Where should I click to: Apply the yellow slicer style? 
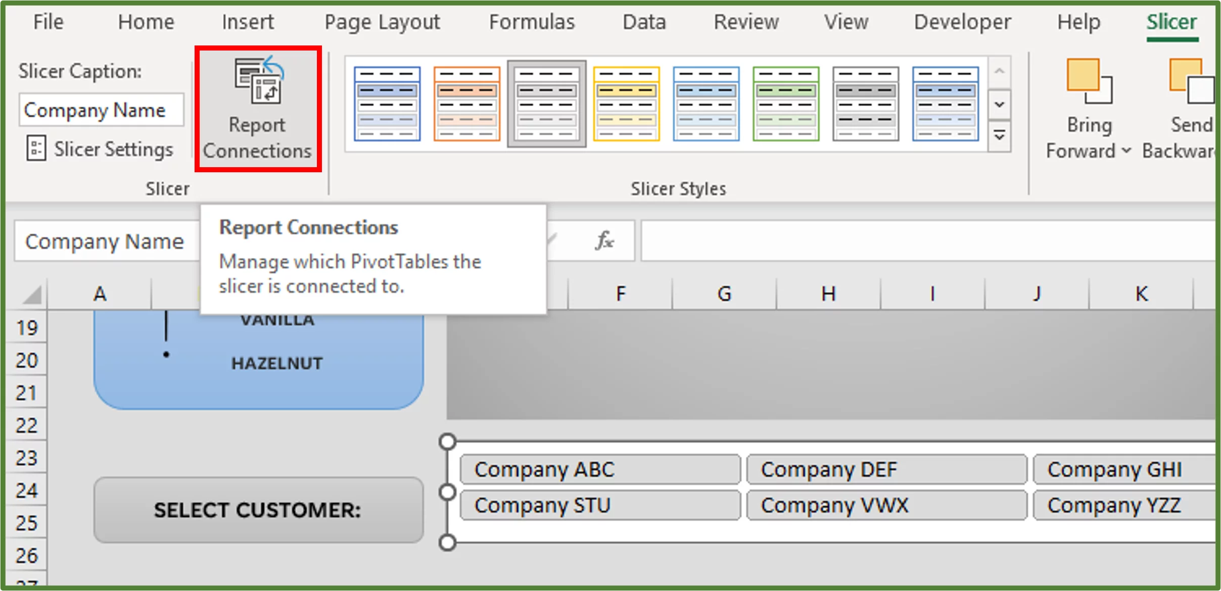point(626,103)
